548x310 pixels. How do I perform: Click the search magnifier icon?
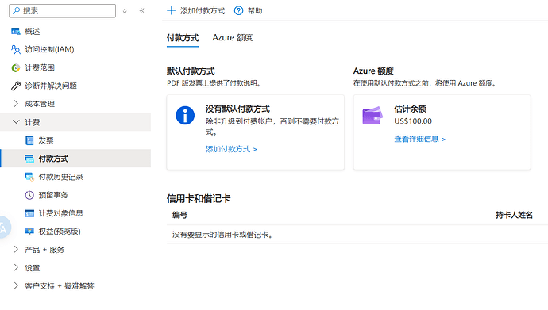point(16,11)
